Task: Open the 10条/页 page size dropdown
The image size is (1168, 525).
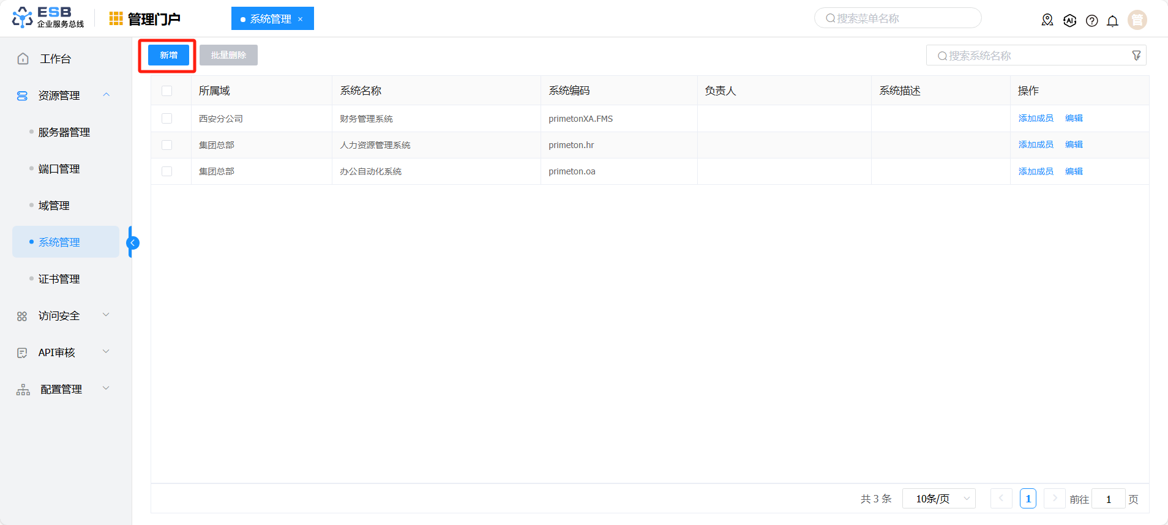Action: coord(938,499)
